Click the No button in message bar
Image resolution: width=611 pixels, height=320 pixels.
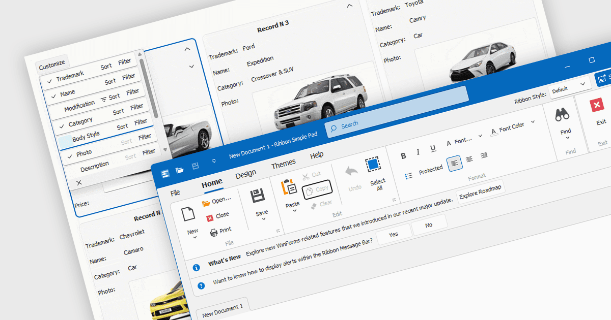coord(429,225)
